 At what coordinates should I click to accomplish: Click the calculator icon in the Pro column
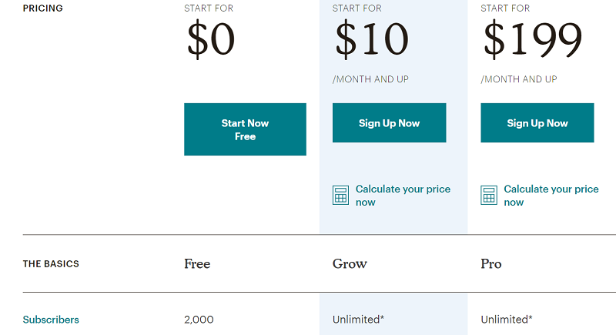[489, 195]
